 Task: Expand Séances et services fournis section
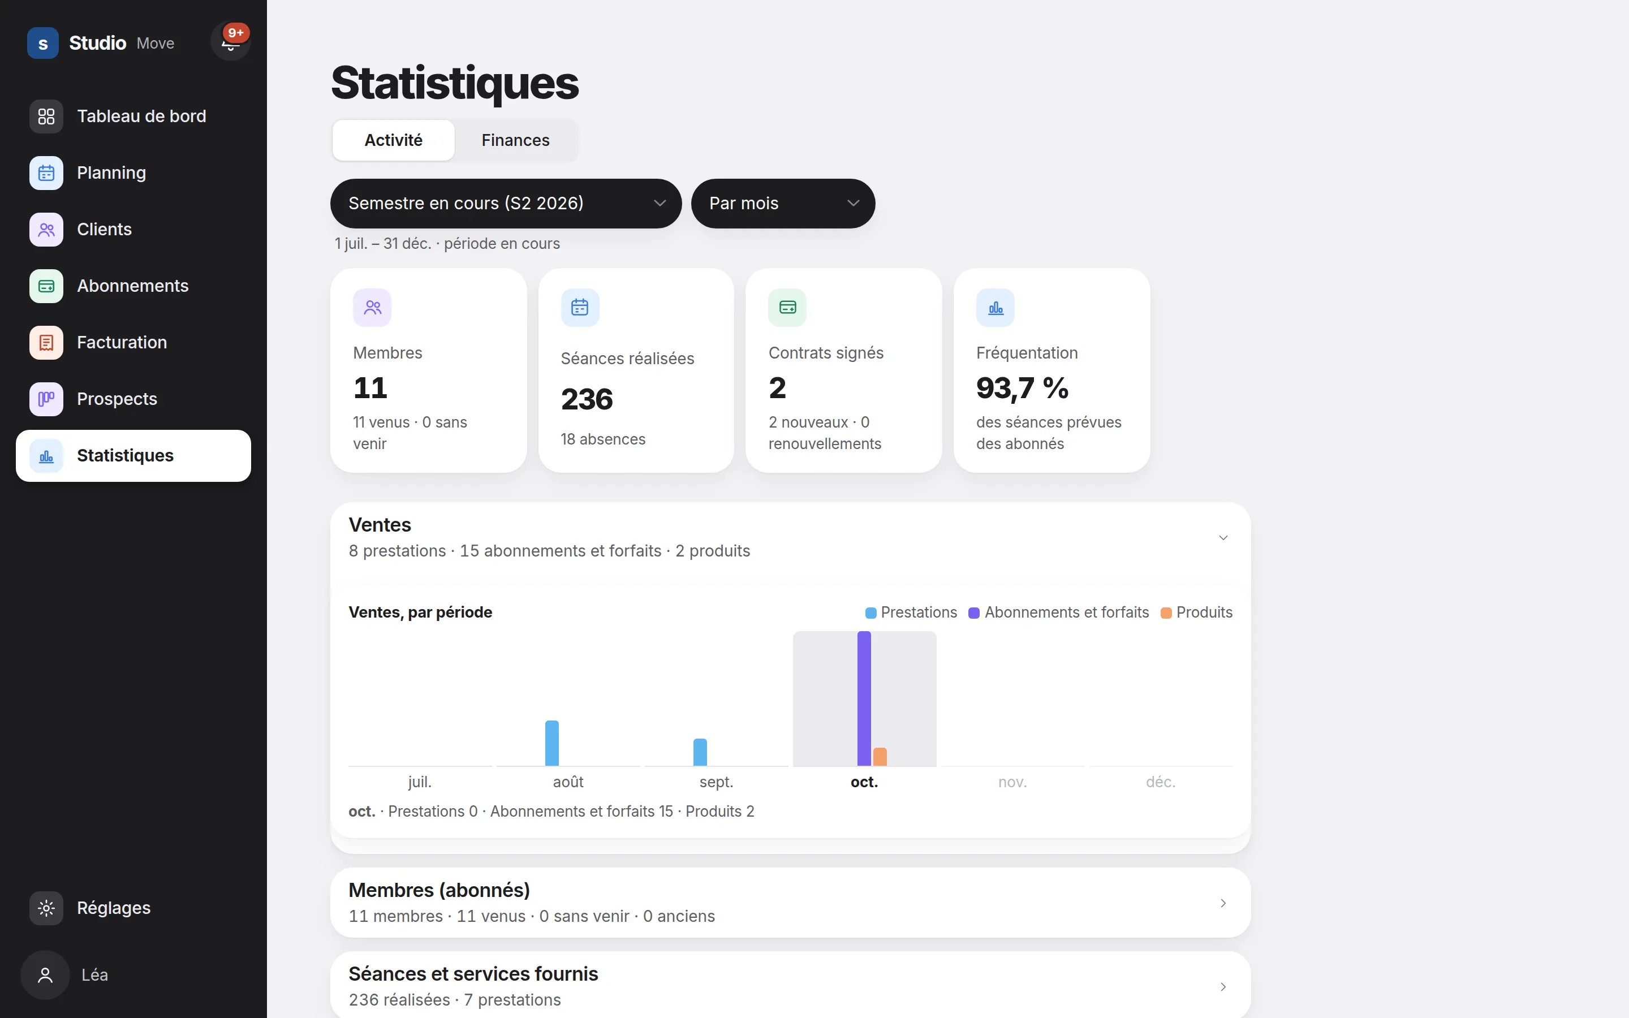tap(790, 986)
